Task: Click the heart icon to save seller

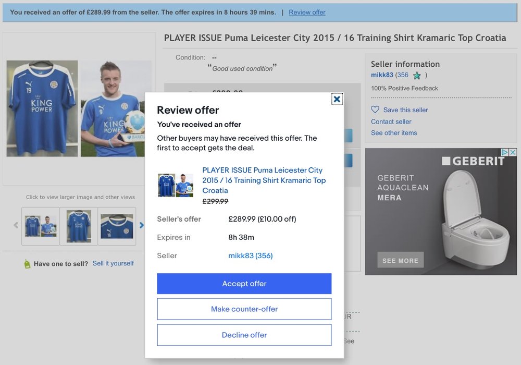Action: pos(375,110)
